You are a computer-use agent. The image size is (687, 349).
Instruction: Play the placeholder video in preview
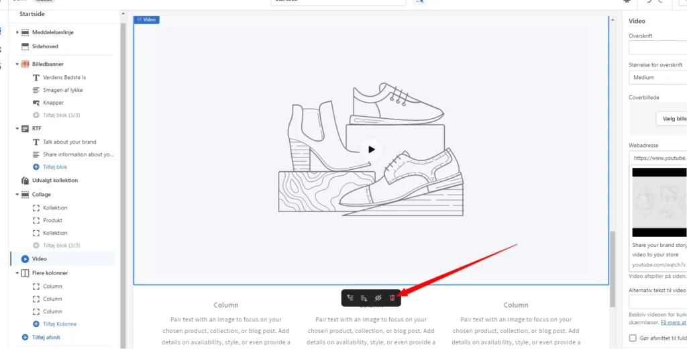(371, 150)
